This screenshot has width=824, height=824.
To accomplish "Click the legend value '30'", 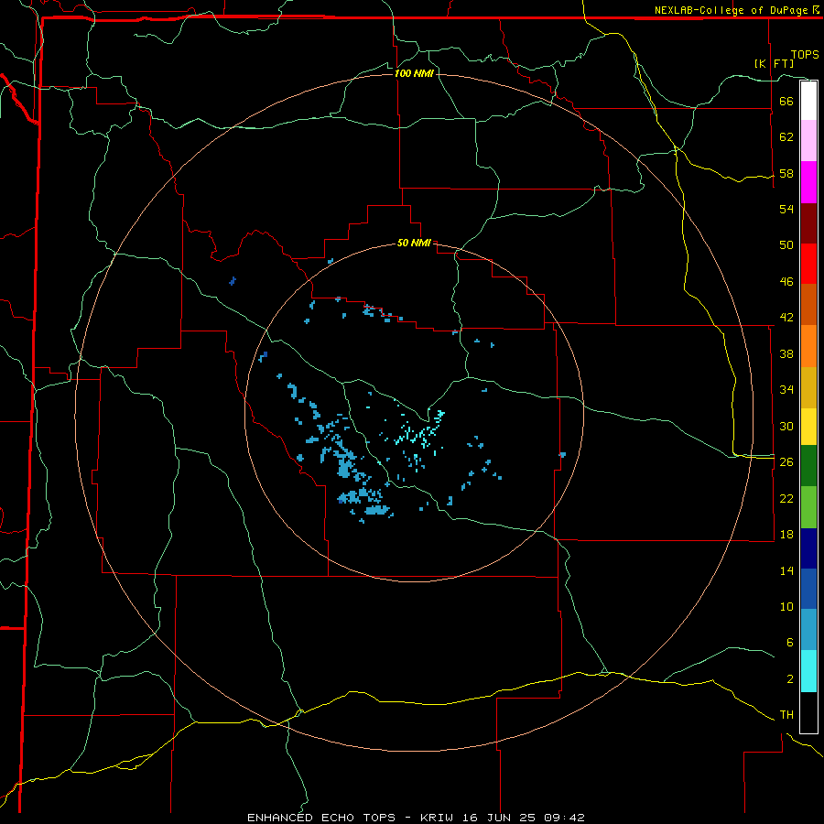I will click(786, 426).
